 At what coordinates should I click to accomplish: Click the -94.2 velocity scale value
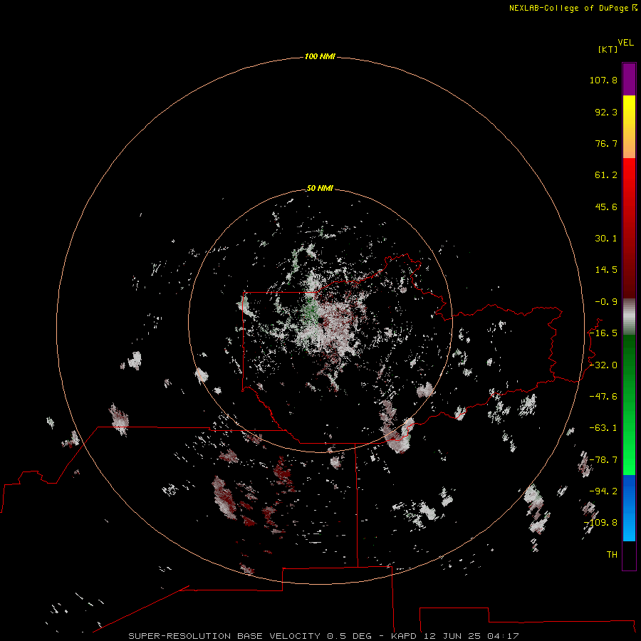(x=603, y=491)
